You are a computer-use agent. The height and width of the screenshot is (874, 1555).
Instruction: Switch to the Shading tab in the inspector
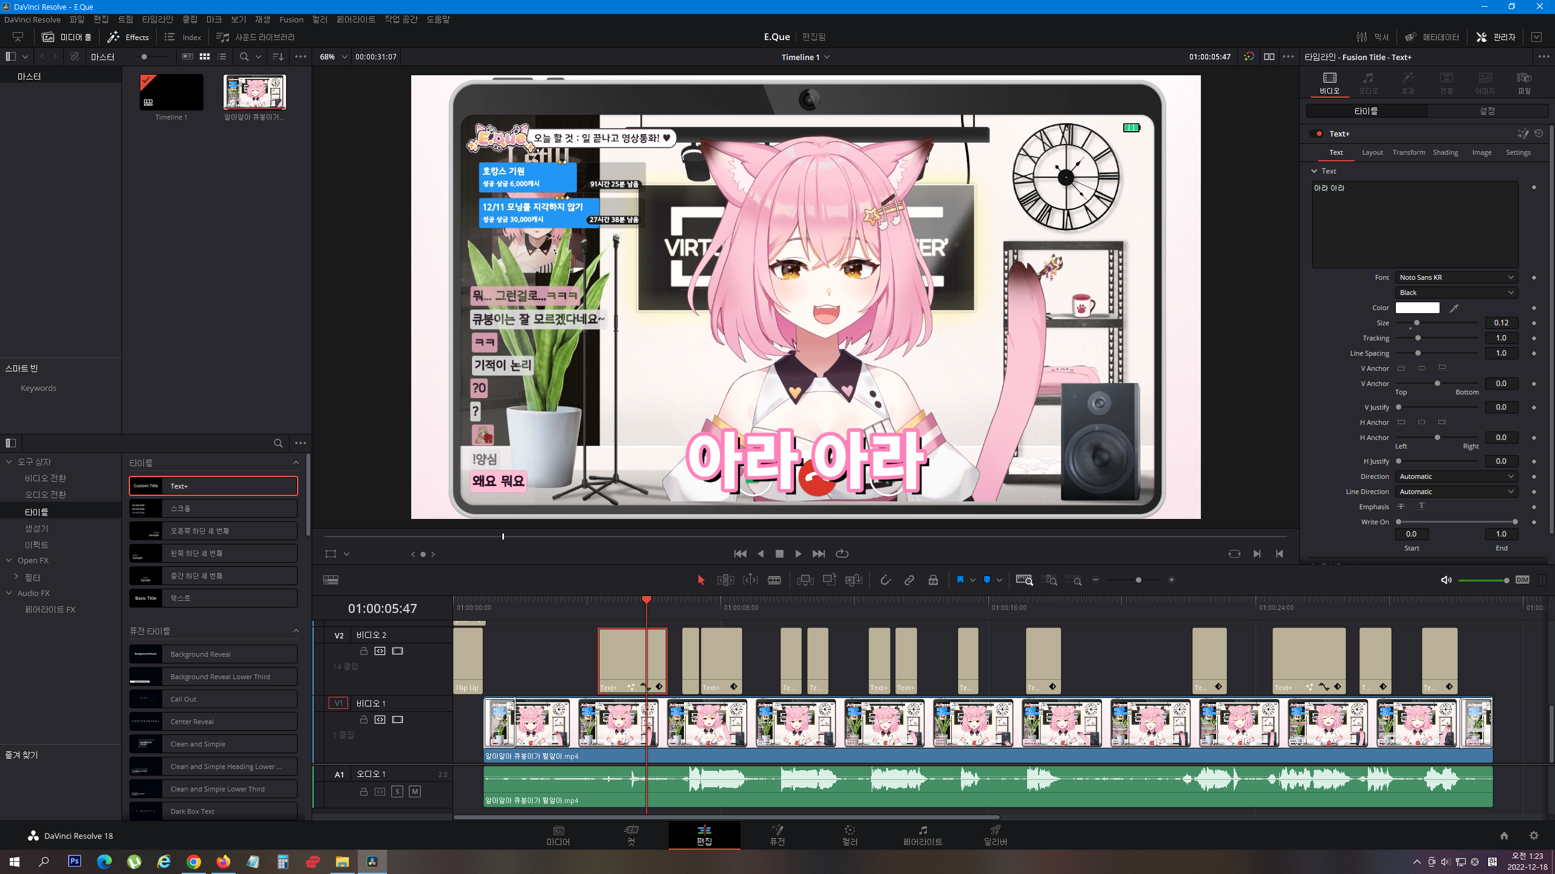[x=1445, y=152]
